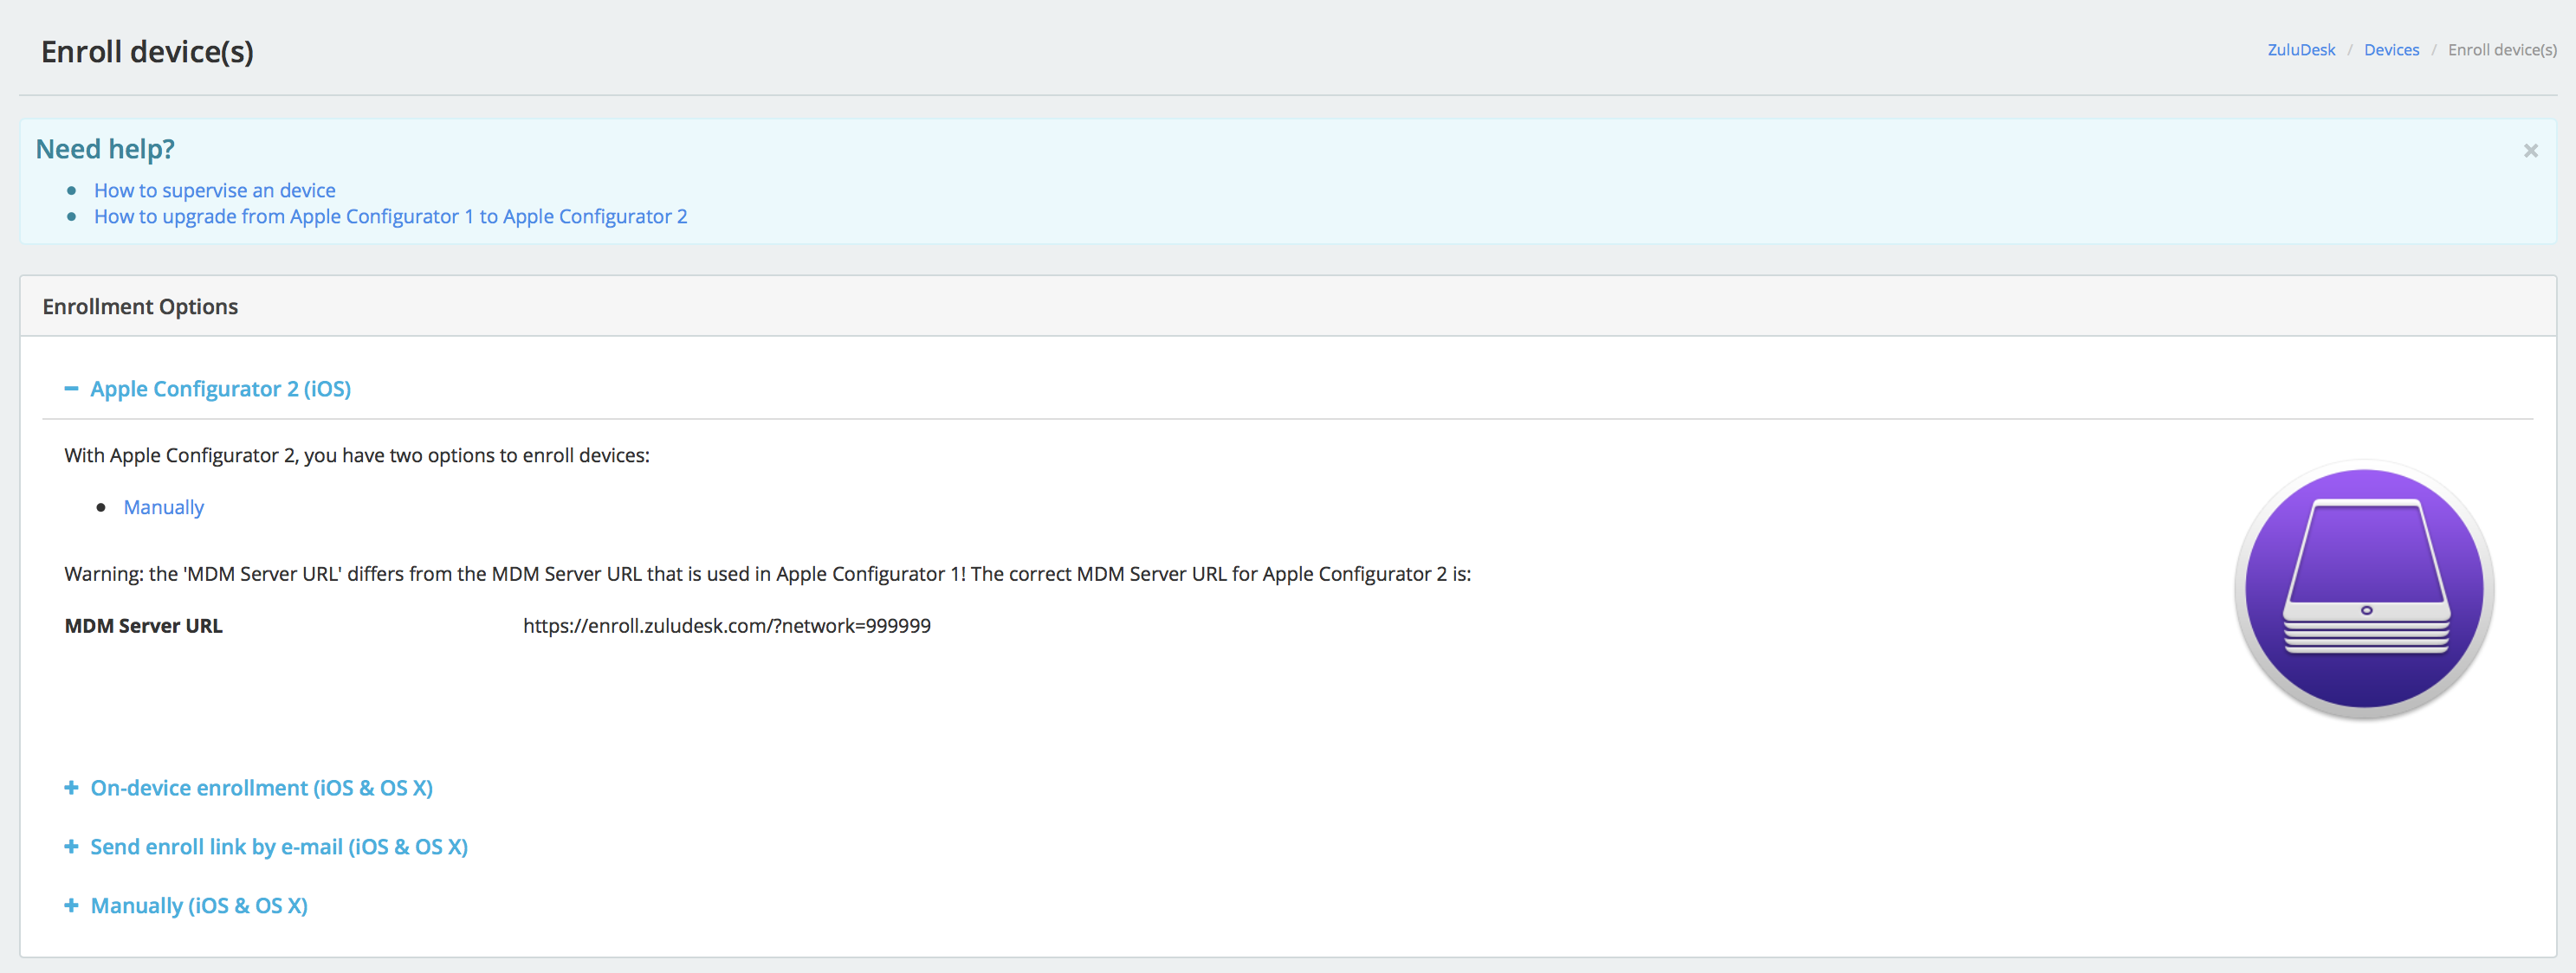Select the MDM Server URL value text
This screenshot has width=2576, height=973.
click(727, 627)
